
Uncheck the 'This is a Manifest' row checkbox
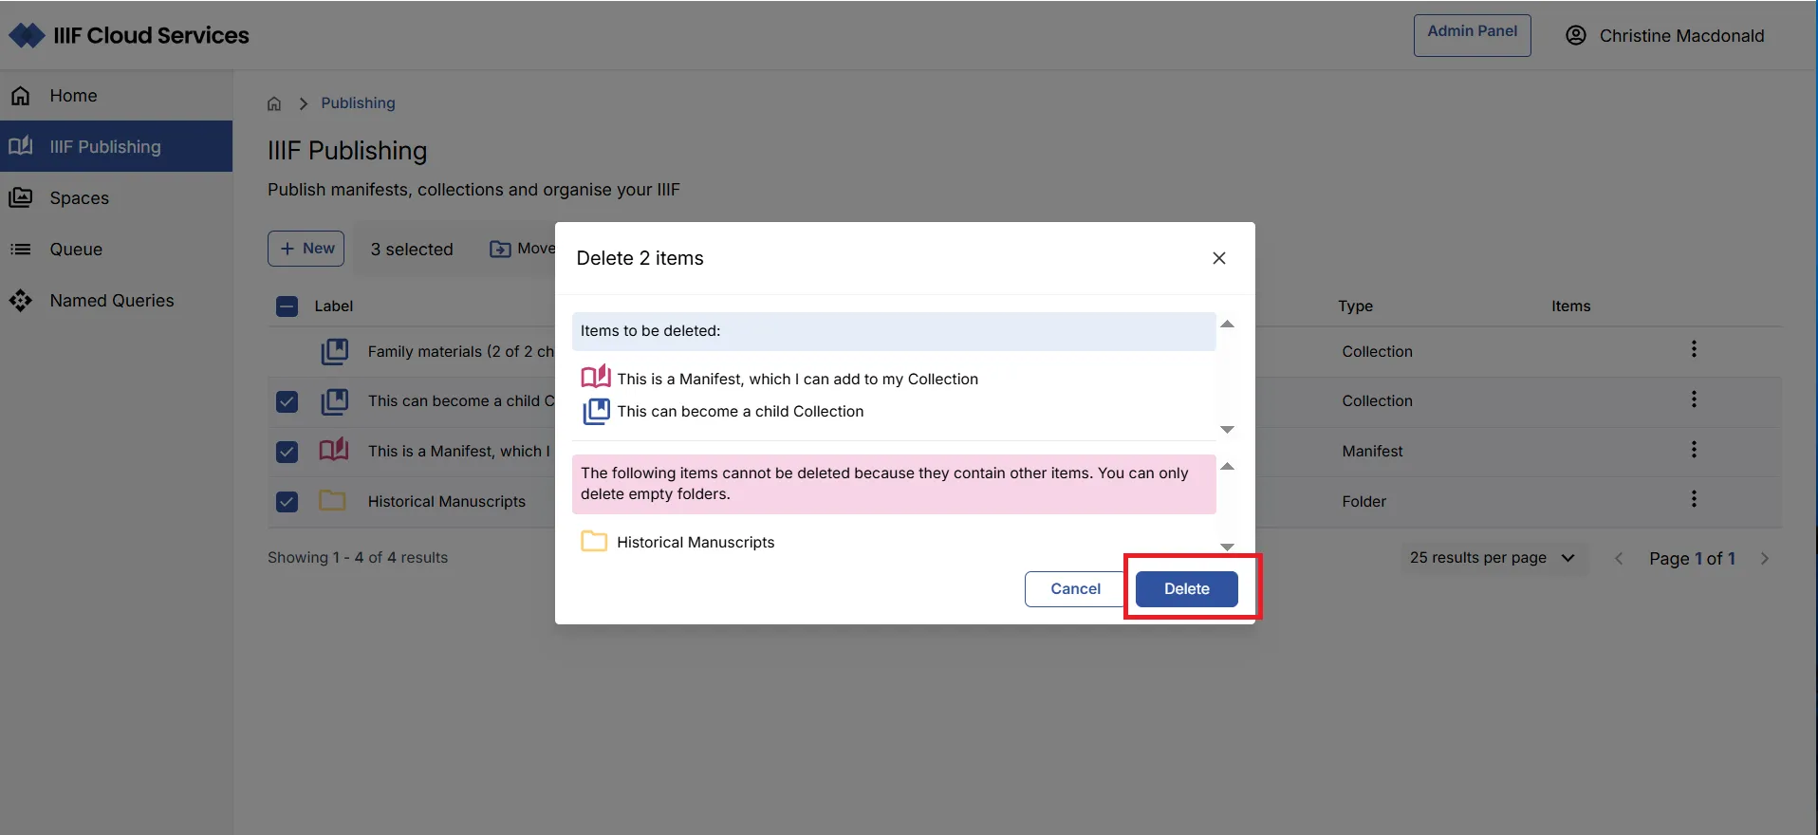pos(287,452)
